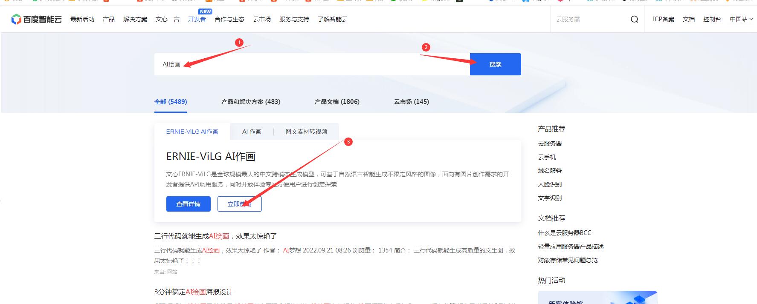Click the large ERNIE-ViLG AI作画 card heading
The image size is (757, 304).
(211, 157)
